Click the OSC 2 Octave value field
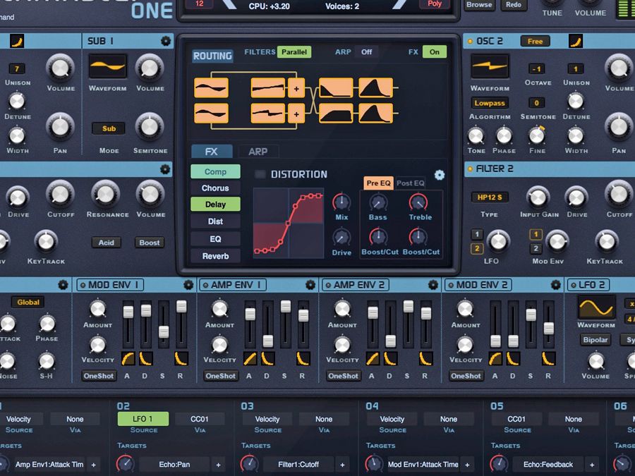This screenshot has height=476, width=635. [x=537, y=69]
